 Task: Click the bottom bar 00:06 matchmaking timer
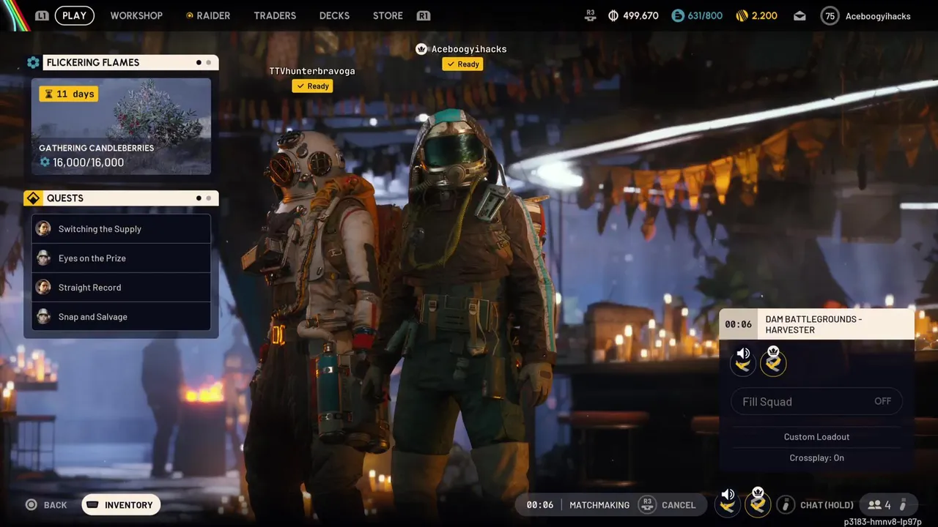(x=540, y=505)
